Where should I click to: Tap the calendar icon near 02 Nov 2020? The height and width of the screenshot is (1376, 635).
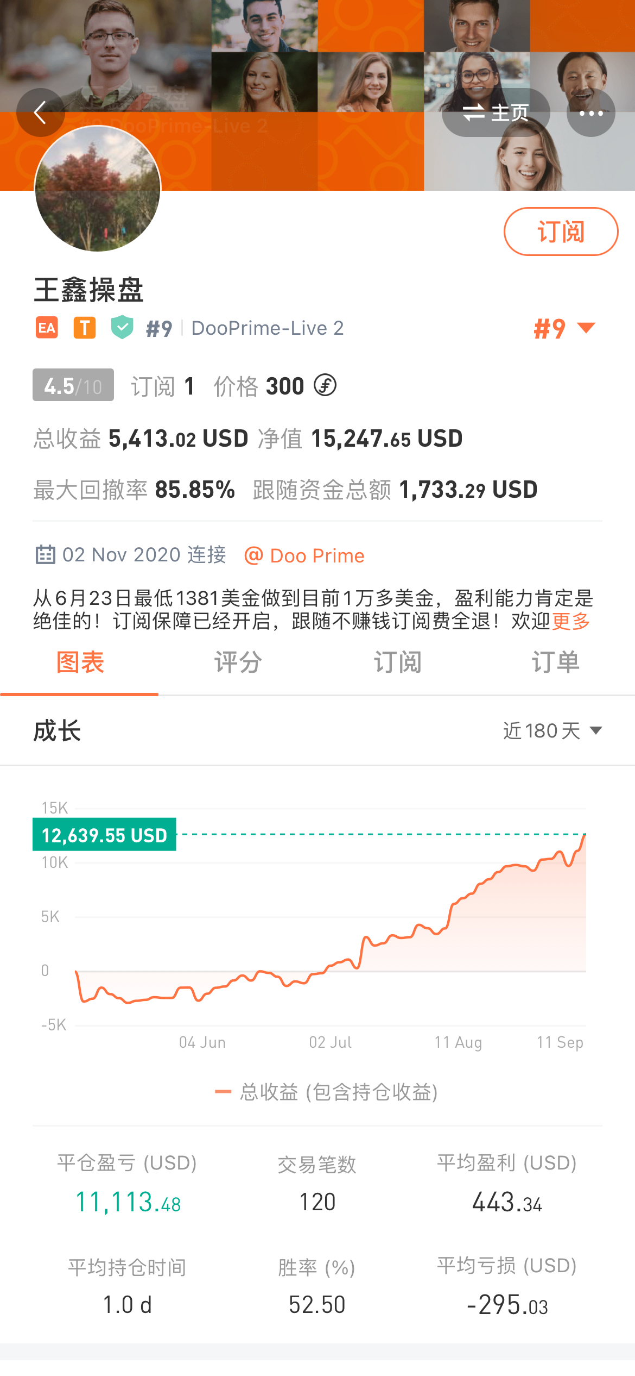point(45,555)
